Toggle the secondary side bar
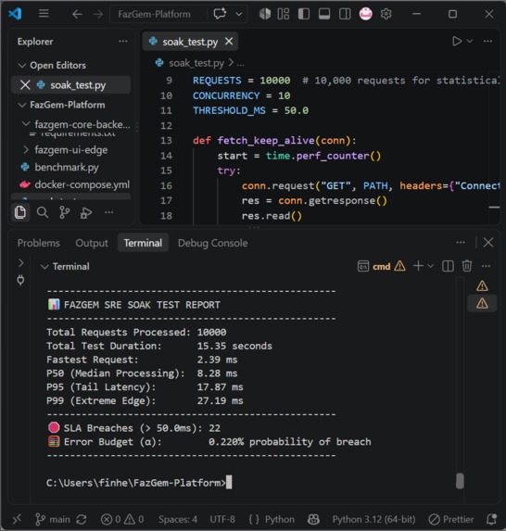Image resolution: width=506 pixels, height=531 pixels. [x=345, y=14]
